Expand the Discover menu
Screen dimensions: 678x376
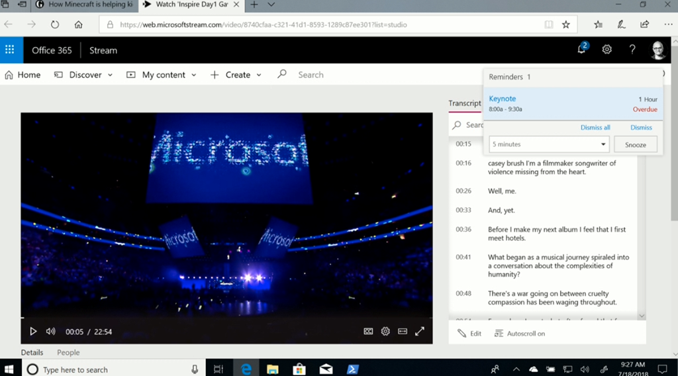pos(84,75)
